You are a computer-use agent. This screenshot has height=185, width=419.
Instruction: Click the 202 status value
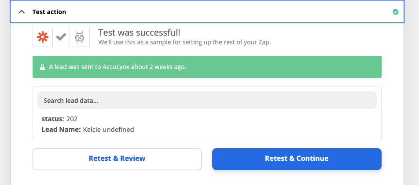[x=72, y=119]
